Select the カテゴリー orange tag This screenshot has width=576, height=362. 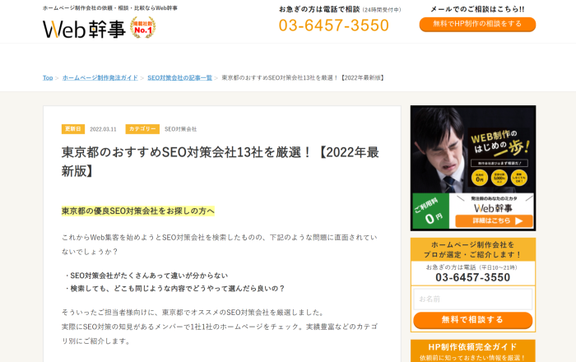coord(142,129)
